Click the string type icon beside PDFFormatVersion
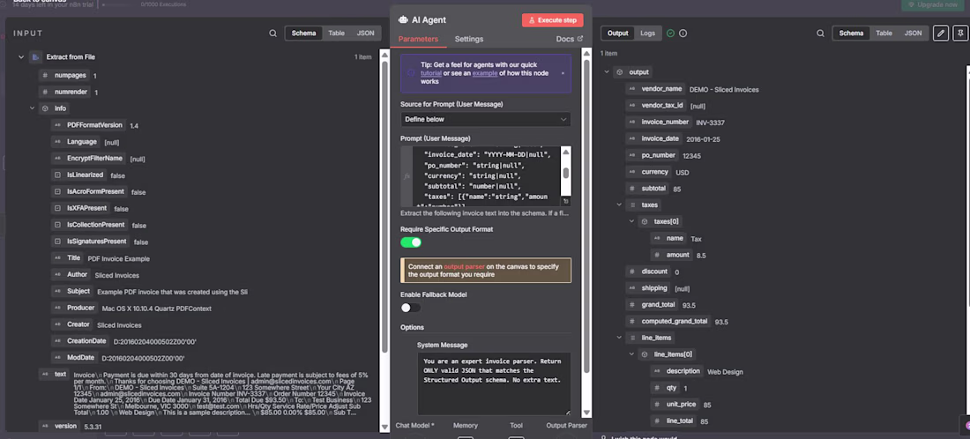 [57, 125]
